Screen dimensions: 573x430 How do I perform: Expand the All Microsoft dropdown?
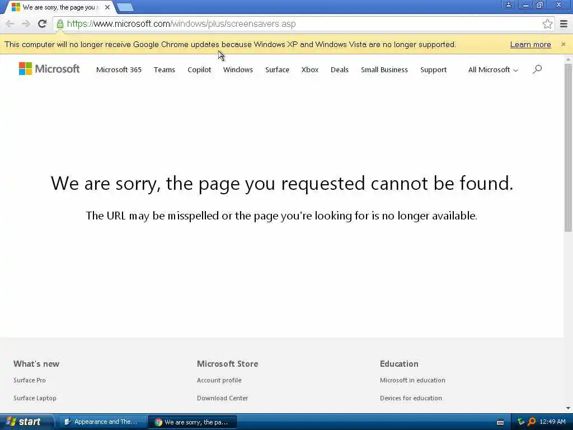(x=493, y=69)
